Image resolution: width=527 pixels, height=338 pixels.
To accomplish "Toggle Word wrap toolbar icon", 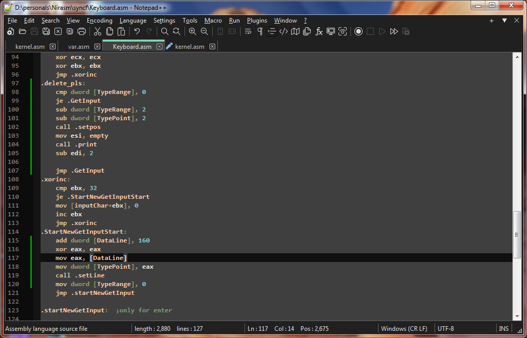I will 248,31.
